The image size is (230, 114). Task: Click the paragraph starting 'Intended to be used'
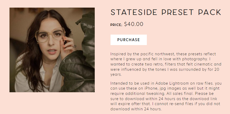(x=166, y=96)
